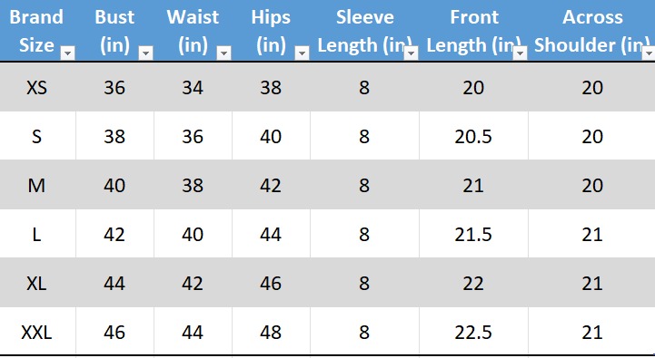The image size is (655, 358).
Task: Select the XXL brand size cell
Action: (37, 332)
